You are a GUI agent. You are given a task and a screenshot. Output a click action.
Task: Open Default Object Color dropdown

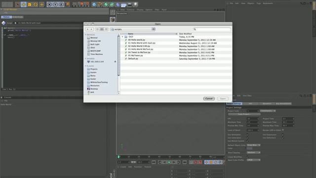pos(253,145)
